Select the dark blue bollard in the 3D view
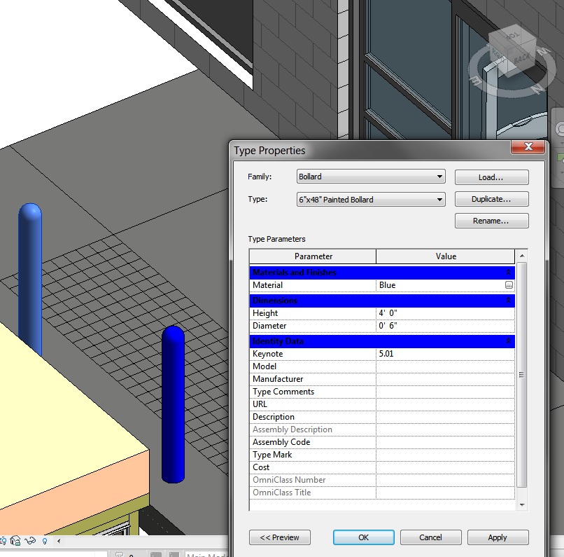 point(173,404)
